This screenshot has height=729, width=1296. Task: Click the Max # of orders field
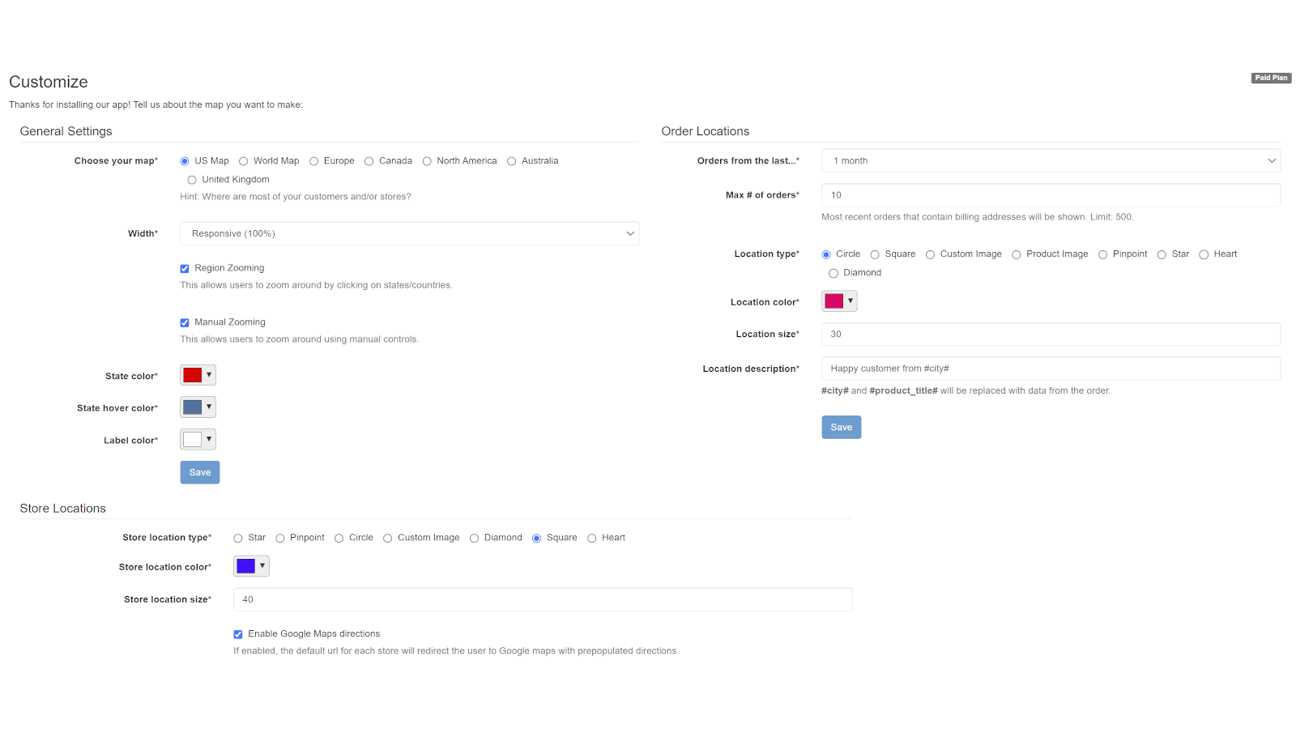1050,194
